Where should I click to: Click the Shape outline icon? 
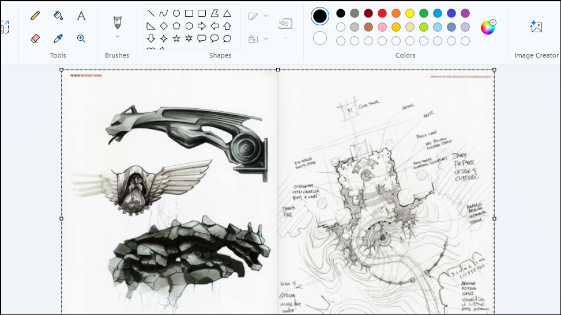(253, 16)
